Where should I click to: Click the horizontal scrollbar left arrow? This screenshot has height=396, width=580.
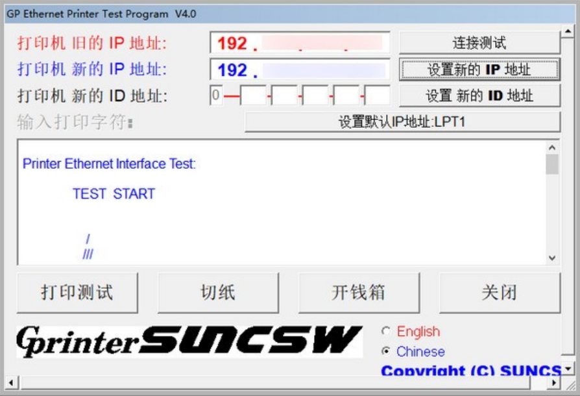click(10, 382)
